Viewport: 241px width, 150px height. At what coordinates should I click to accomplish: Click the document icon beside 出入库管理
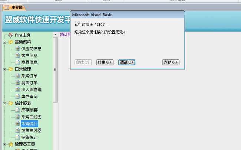(x=17, y=89)
